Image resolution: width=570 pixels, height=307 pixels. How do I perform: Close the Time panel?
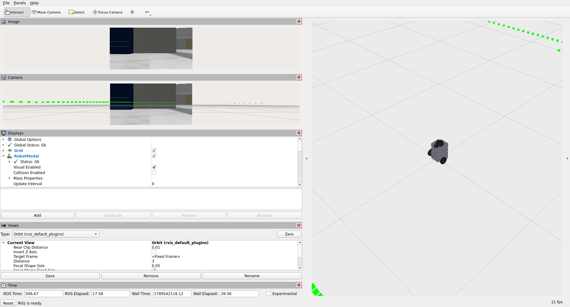(299, 285)
